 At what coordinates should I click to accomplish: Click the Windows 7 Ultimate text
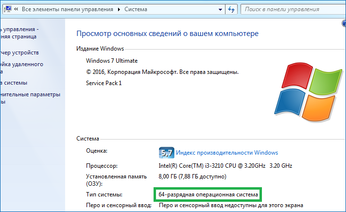(112, 61)
